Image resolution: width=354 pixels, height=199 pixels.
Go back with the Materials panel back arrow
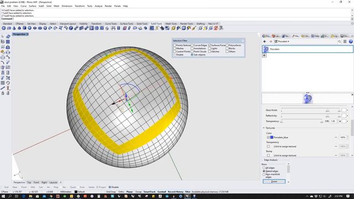[x=264, y=41]
